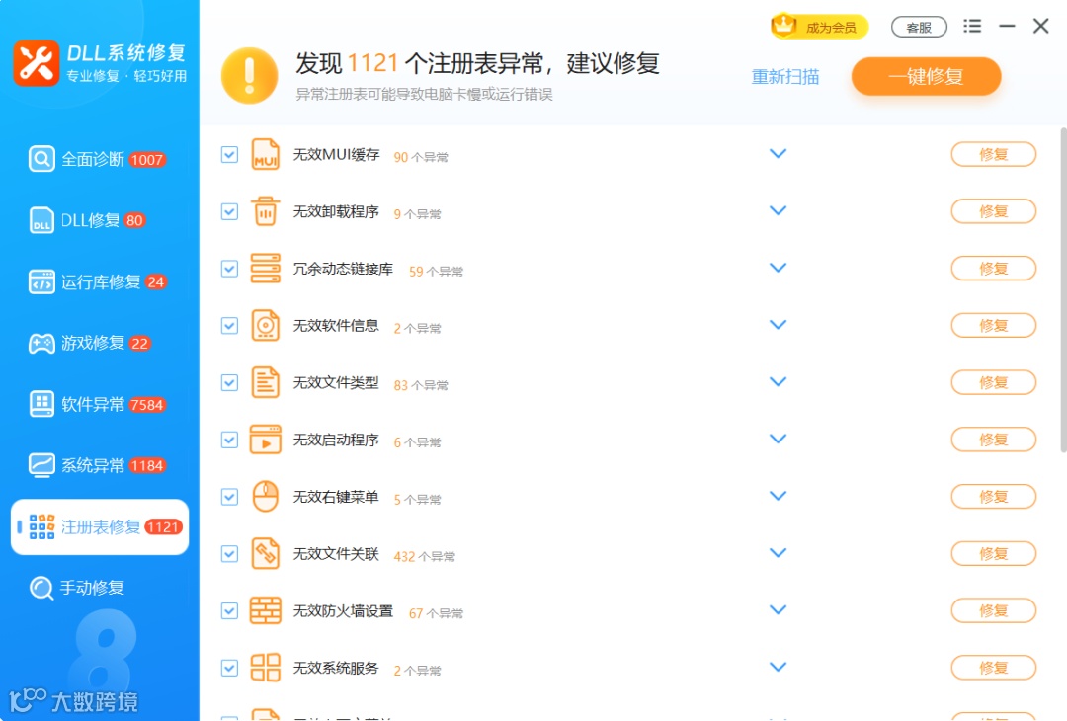Uncheck the 无效MUI缓存 checkbox

(x=229, y=154)
